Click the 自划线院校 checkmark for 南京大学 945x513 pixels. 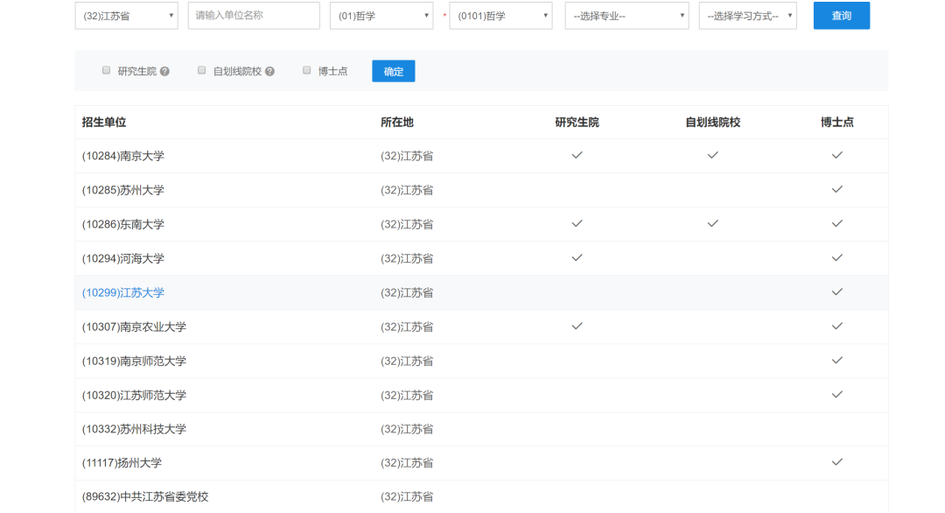click(x=712, y=155)
